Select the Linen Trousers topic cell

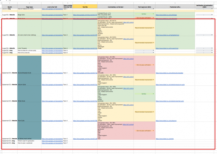point(29,43)
